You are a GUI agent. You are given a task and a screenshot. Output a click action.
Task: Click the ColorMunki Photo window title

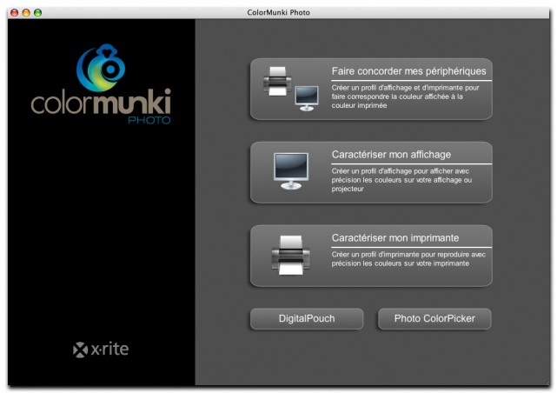278,13
